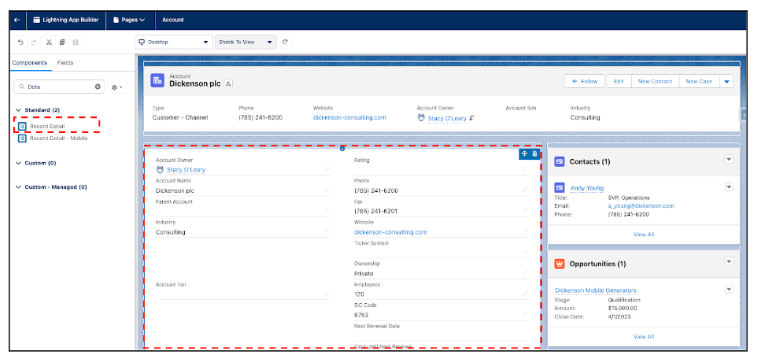Click edit pencil for Industry field
The width and height of the screenshot is (761, 362).
pyautogui.click(x=327, y=231)
